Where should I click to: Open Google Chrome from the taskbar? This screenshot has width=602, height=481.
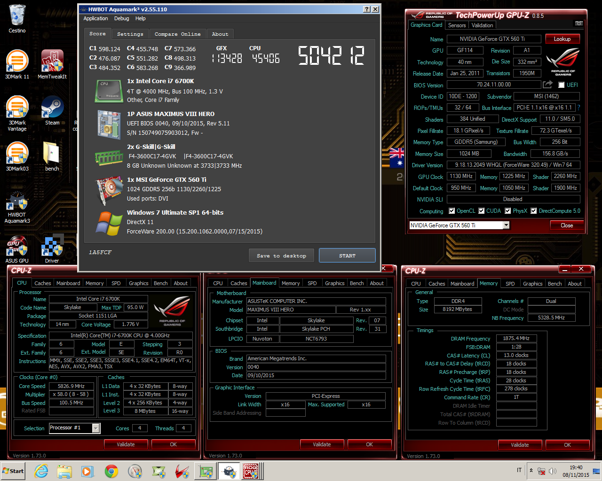coord(111,471)
